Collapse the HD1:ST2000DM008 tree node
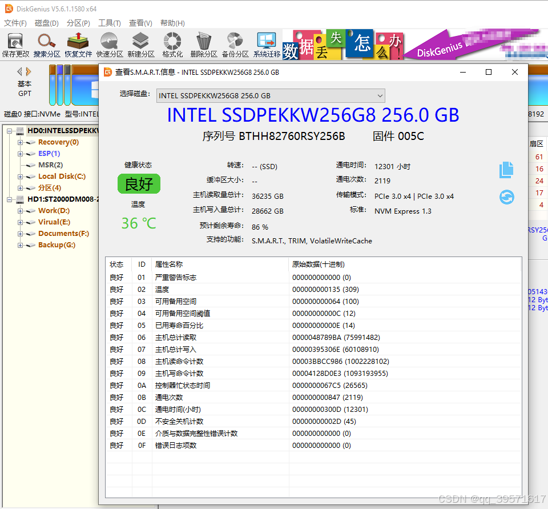The width and height of the screenshot is (548, 509). (x=9, y=200)
